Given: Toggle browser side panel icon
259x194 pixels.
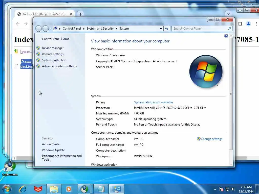Looking at the screenshot, I should [x=240, y=24].
